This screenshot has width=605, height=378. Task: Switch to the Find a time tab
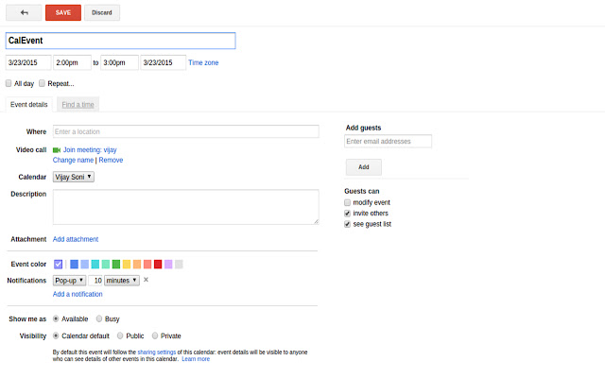click(x=78, y=104)
